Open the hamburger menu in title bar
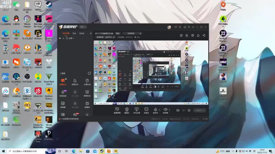The width and height of the screenshot is (275, 154). click(x=193, y=27)
